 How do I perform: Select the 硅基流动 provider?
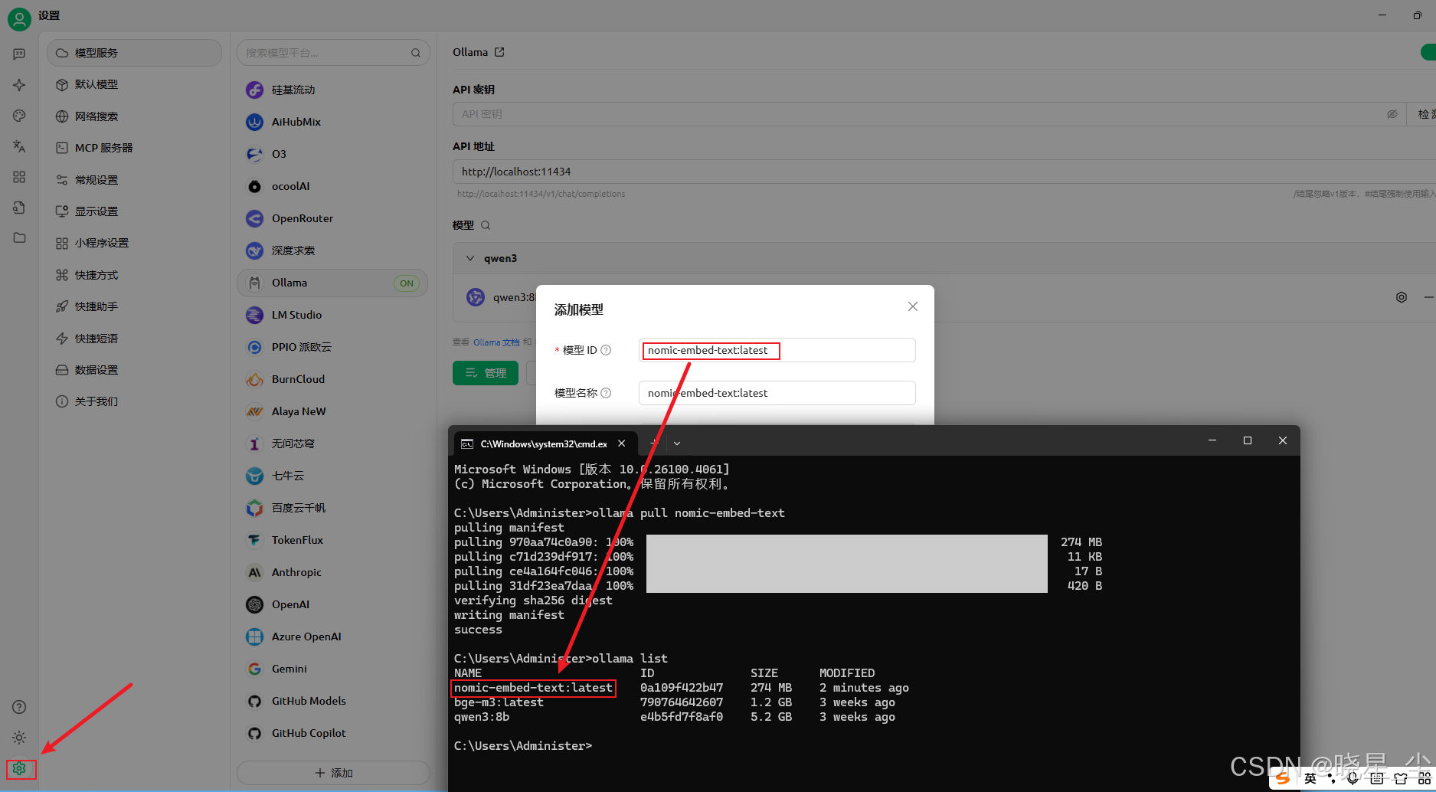[x=332, y=90]
